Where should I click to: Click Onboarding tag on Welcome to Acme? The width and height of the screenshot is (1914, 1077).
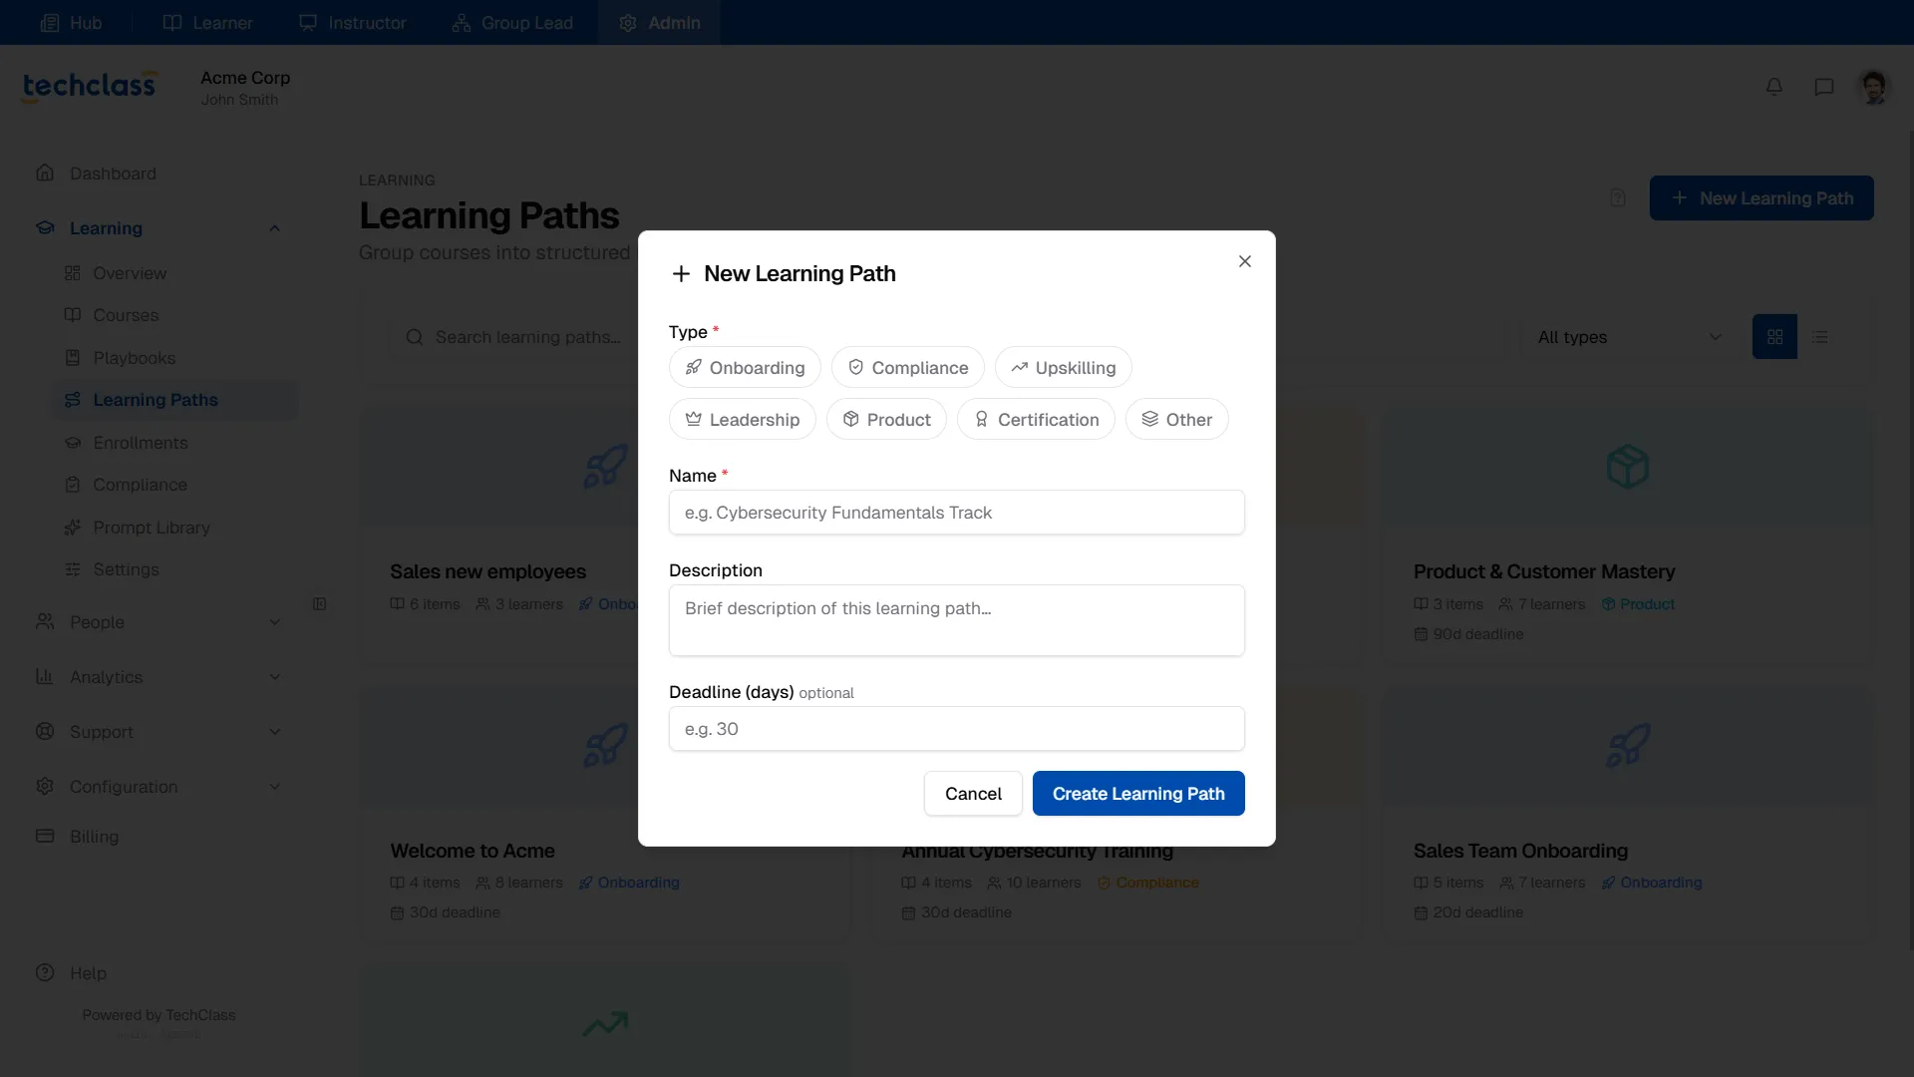(x=629, y=883)
